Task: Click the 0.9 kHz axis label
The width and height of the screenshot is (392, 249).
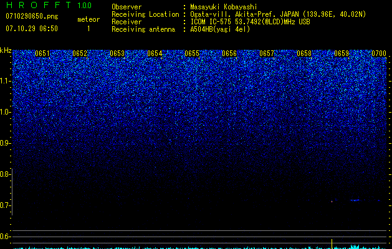Action: point(6,143)
